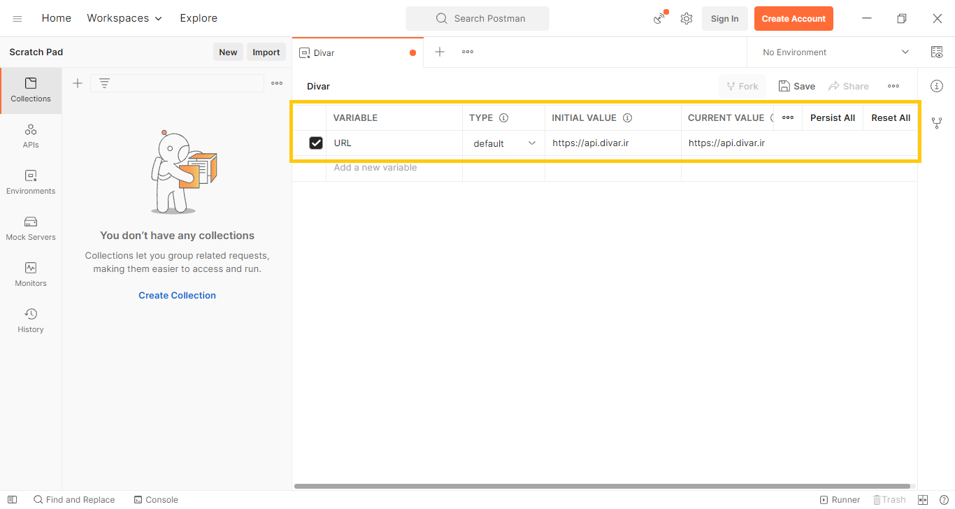Screen dimensions: 955x509
Task: Open the Runner
Action: tap(840, 500)
